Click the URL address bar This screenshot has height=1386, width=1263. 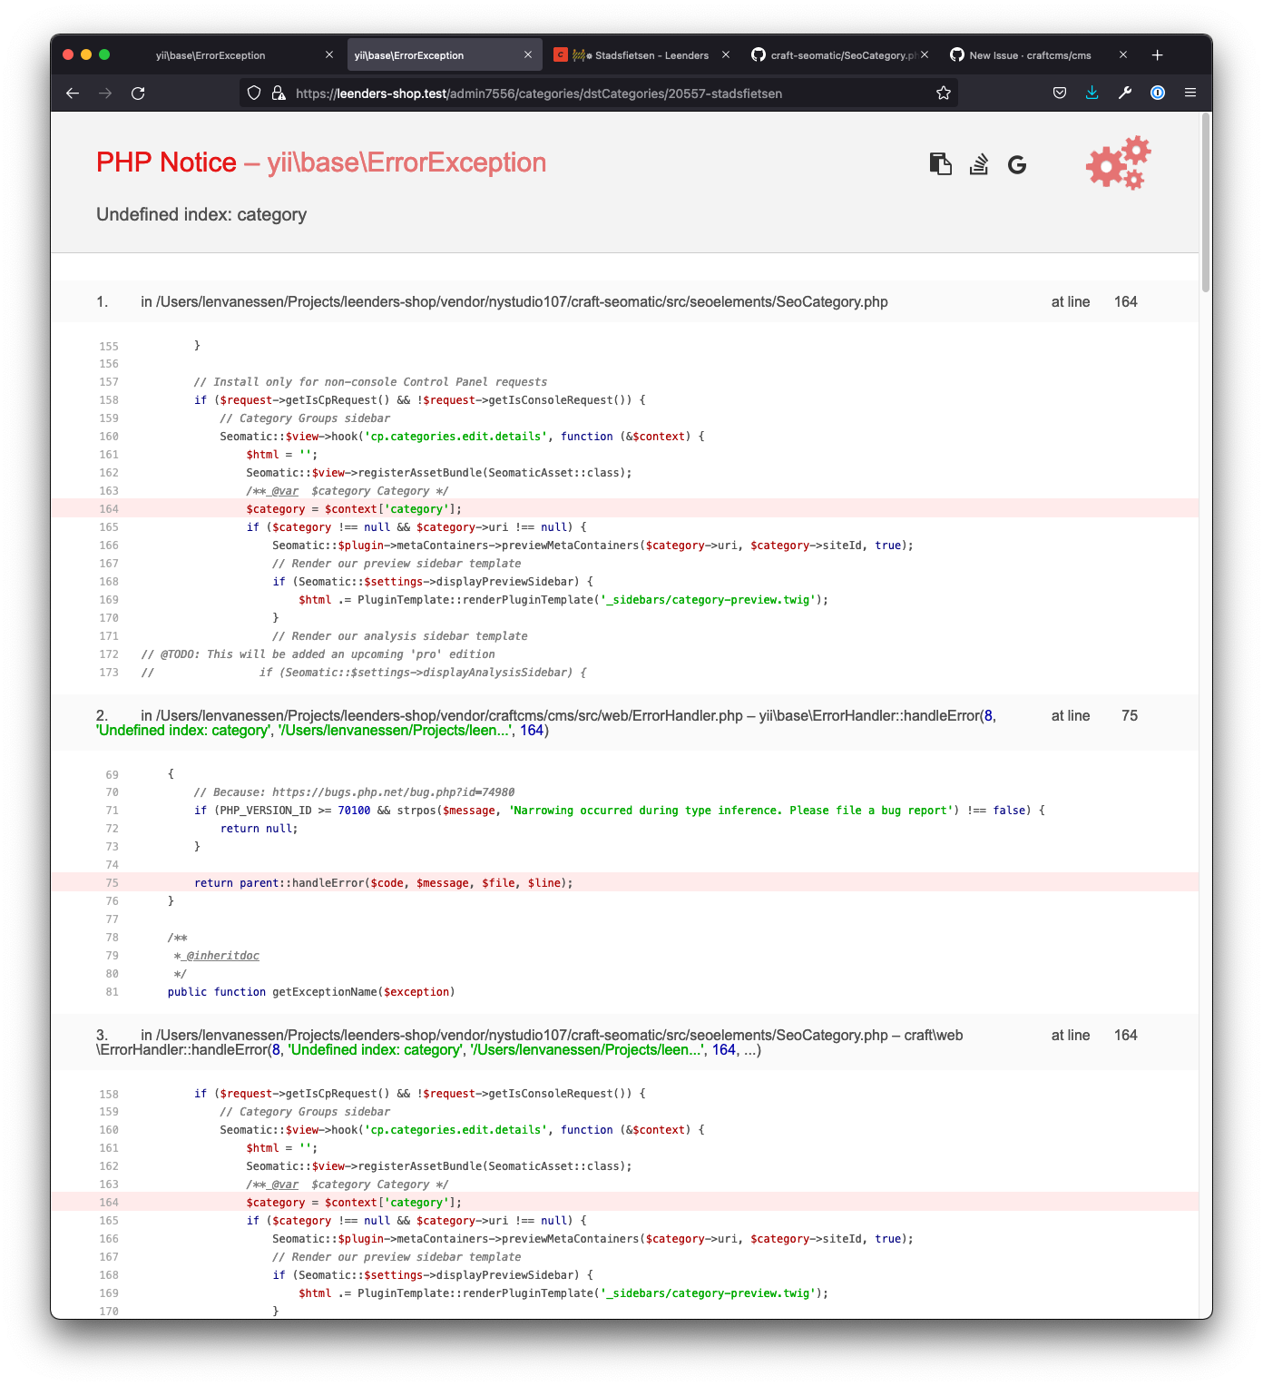click(599, 93)
